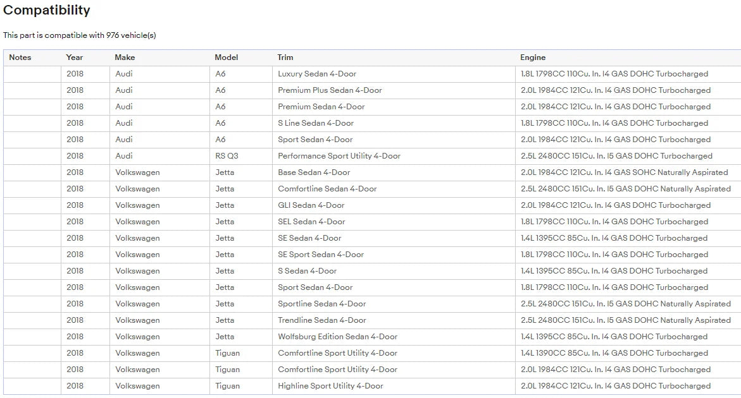Click the Year column header

pyautogui.click(x=74, y=57)
